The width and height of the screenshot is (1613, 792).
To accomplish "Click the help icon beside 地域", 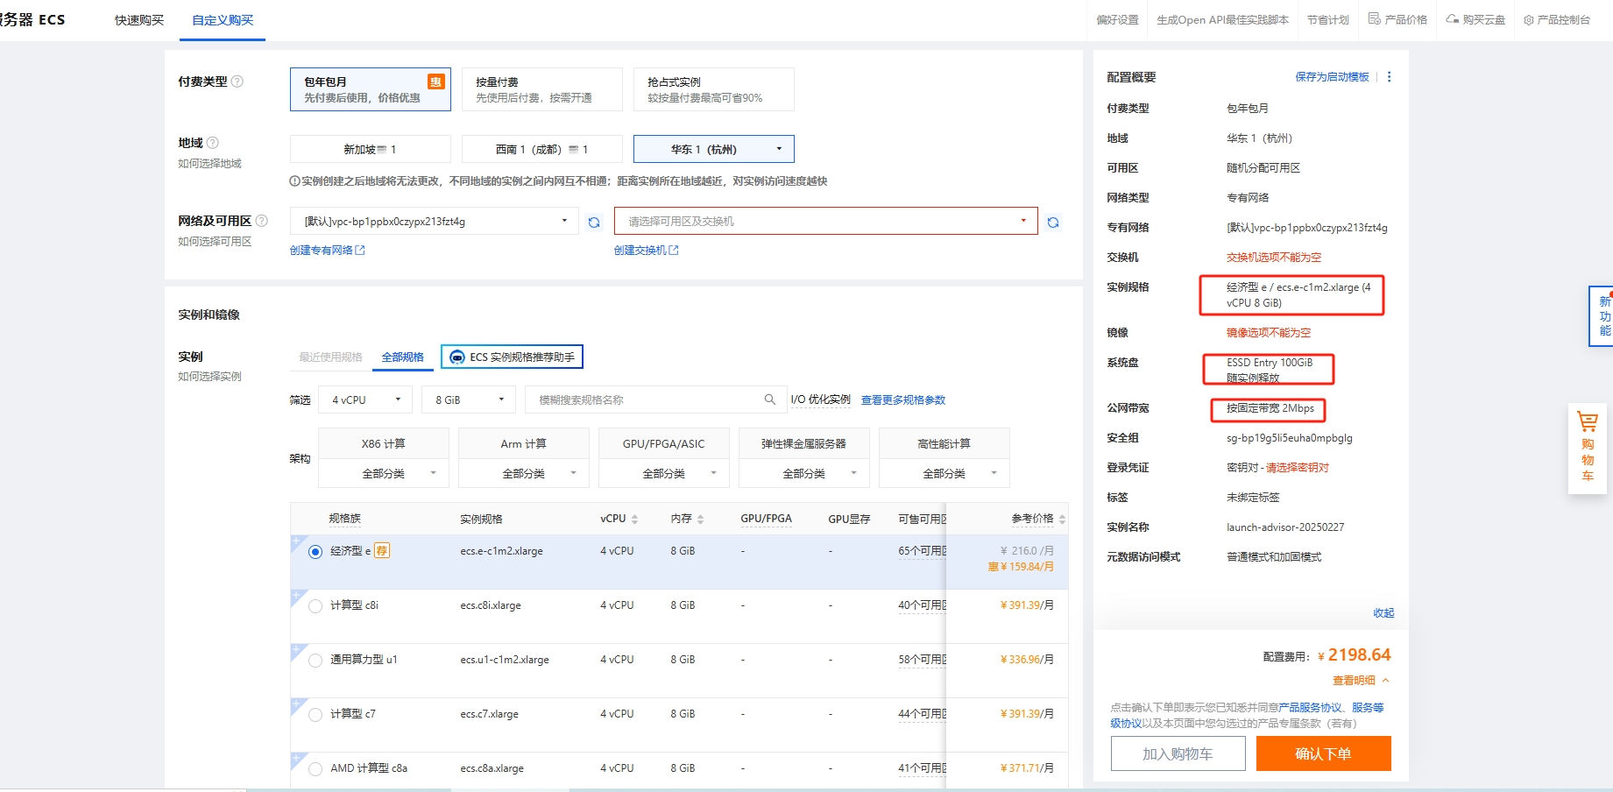I will [213, 143].
